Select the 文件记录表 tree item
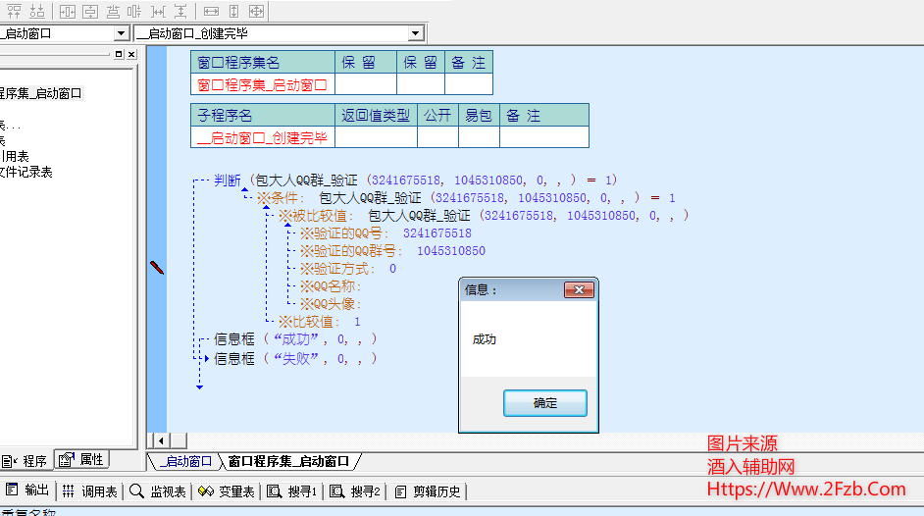 (26, 172)
